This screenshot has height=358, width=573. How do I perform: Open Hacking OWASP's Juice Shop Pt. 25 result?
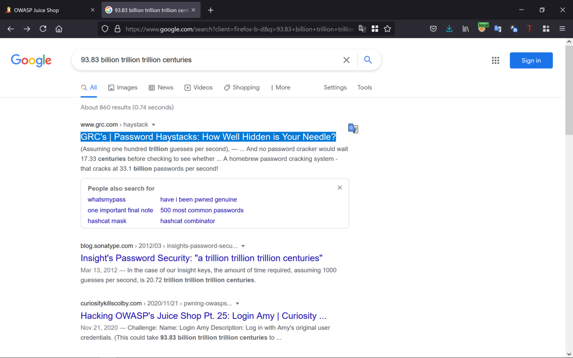pyautogui.click(x=203, y=316)
